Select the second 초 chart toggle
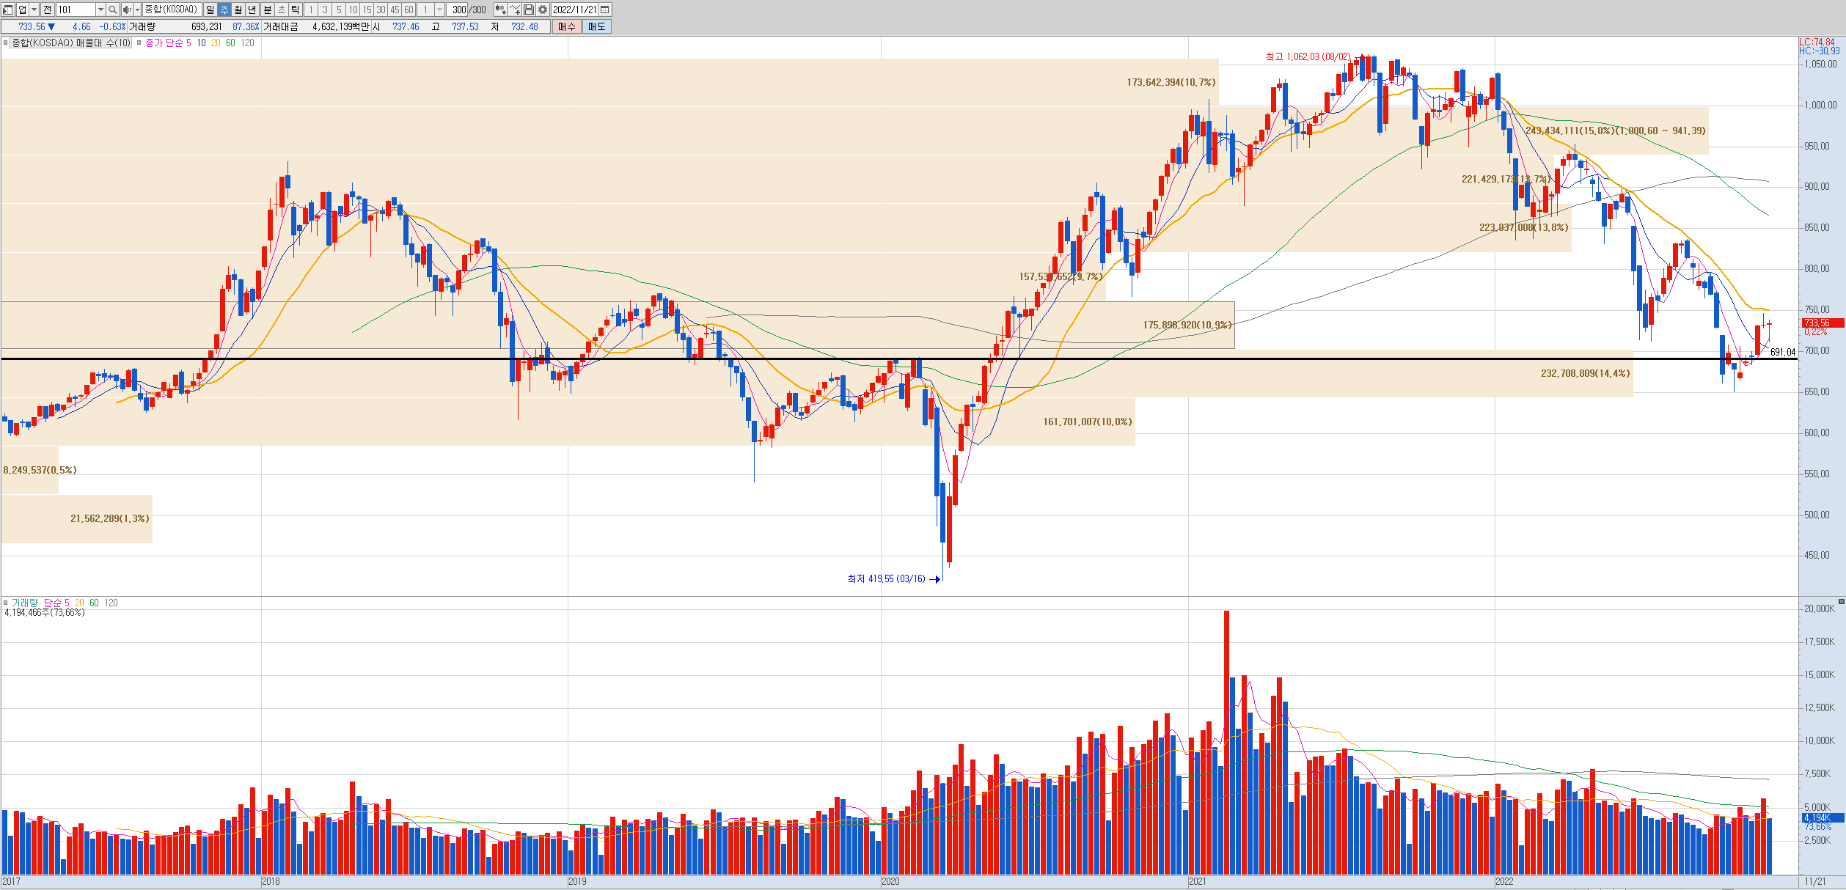The height and width of the screenshot is (890, 1846). (x=282, y=10)
